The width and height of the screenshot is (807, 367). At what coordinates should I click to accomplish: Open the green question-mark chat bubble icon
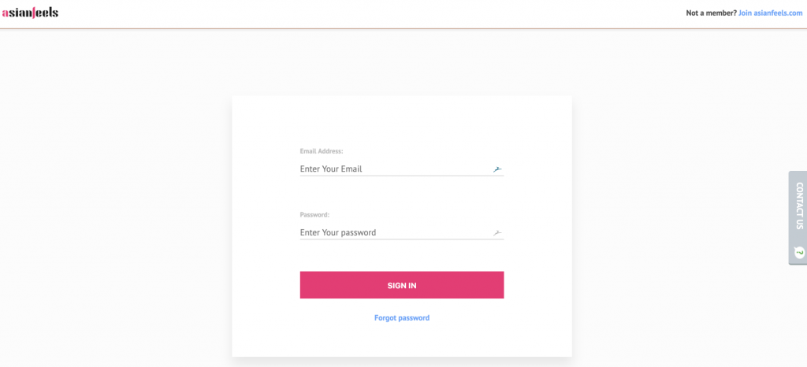coord(799,252)
